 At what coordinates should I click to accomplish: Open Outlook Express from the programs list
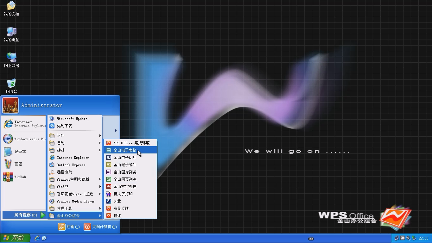(x=75, y=165)
